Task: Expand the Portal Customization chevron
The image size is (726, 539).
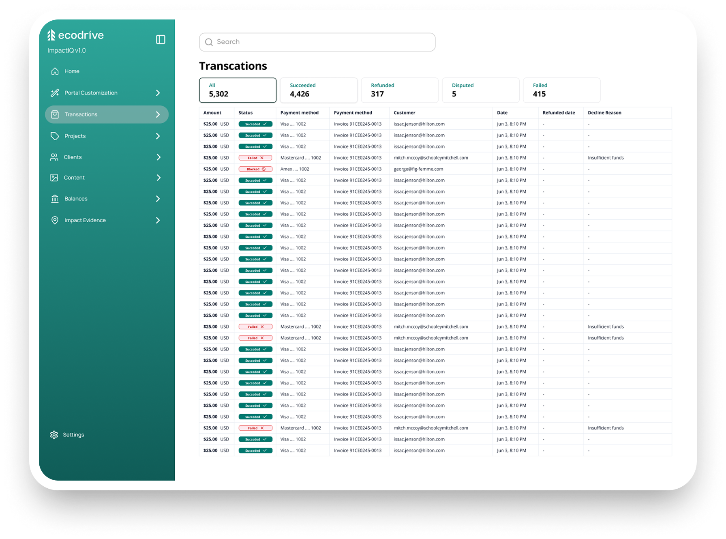Action: tap(158, 93)
